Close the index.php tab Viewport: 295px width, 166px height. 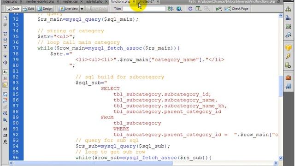[x=21, y=1]
